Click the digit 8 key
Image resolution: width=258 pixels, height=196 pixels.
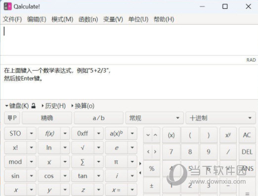tap(190, 152)
